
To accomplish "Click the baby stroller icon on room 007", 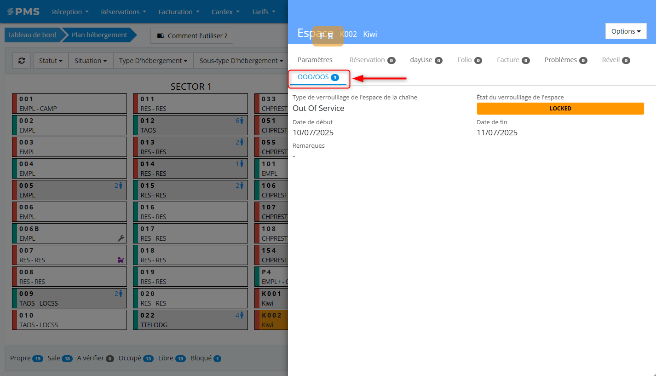I will click(x=121, y=260).
